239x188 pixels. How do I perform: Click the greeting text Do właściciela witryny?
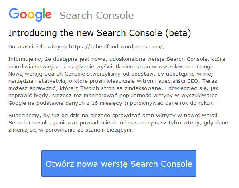(x=38, y=46)
